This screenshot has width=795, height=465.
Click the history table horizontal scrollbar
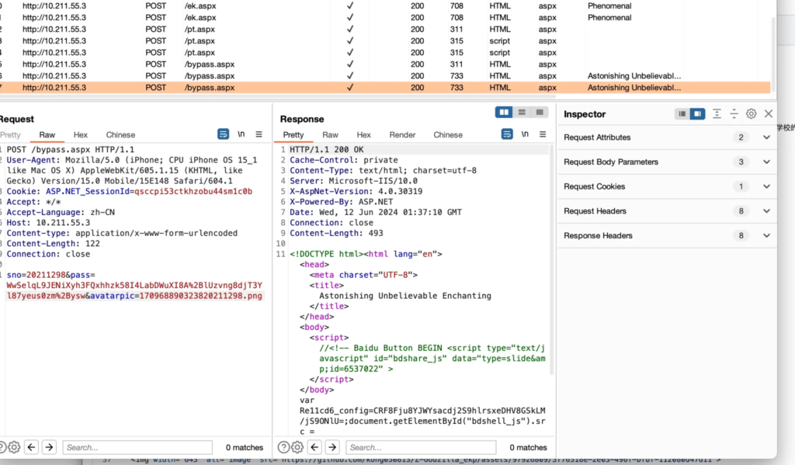(x=278, y=96)
